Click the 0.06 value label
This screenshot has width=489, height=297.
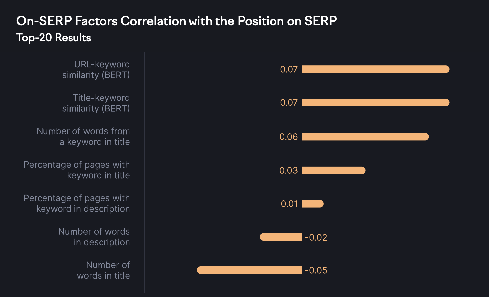(x=288, y=137)
